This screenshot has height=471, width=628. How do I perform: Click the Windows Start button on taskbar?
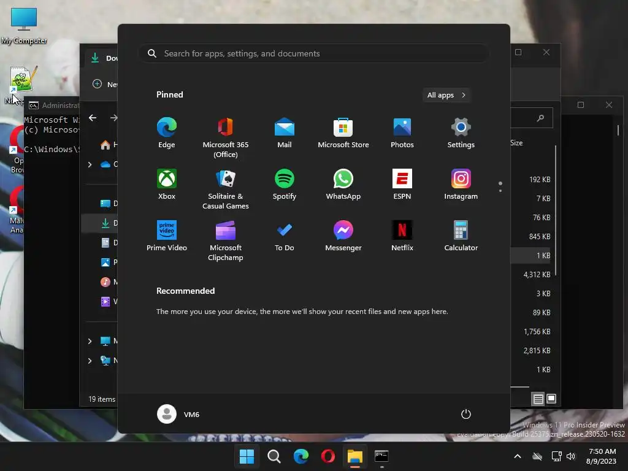247,456
